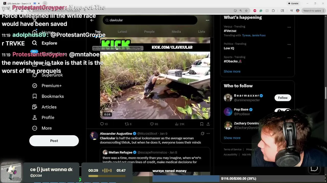Open the #Dbacks trending topic
327x183 pixels.
pos(232,61)
